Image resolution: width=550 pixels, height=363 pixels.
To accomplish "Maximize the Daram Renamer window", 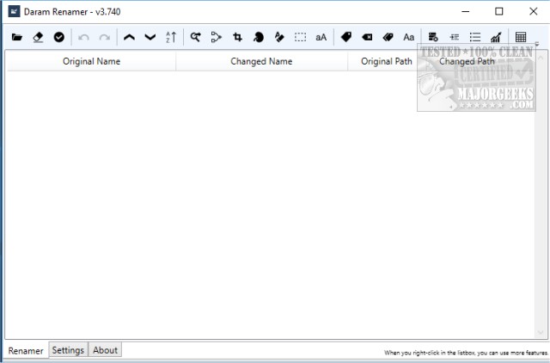I will click(x=498, y=11).
